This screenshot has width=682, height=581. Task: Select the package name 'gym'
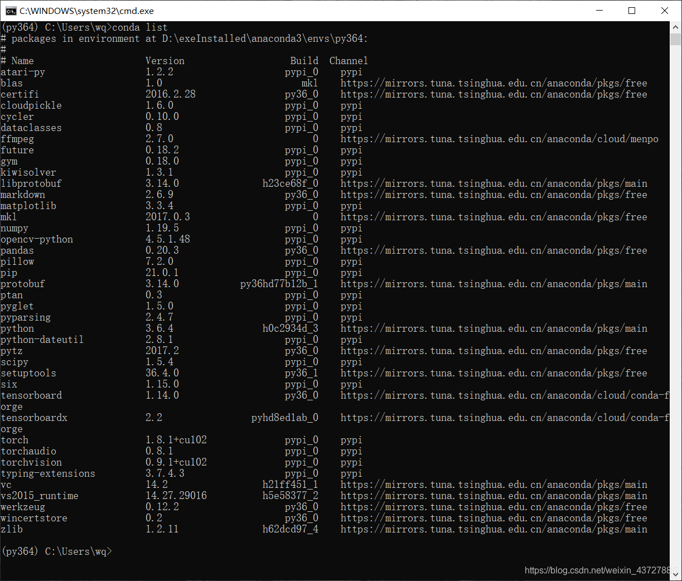(x=9, y=161)
